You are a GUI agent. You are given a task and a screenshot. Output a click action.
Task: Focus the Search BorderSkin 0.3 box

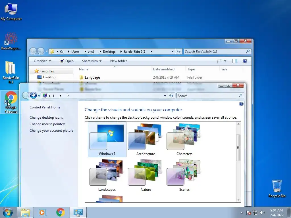coord(217,52)
